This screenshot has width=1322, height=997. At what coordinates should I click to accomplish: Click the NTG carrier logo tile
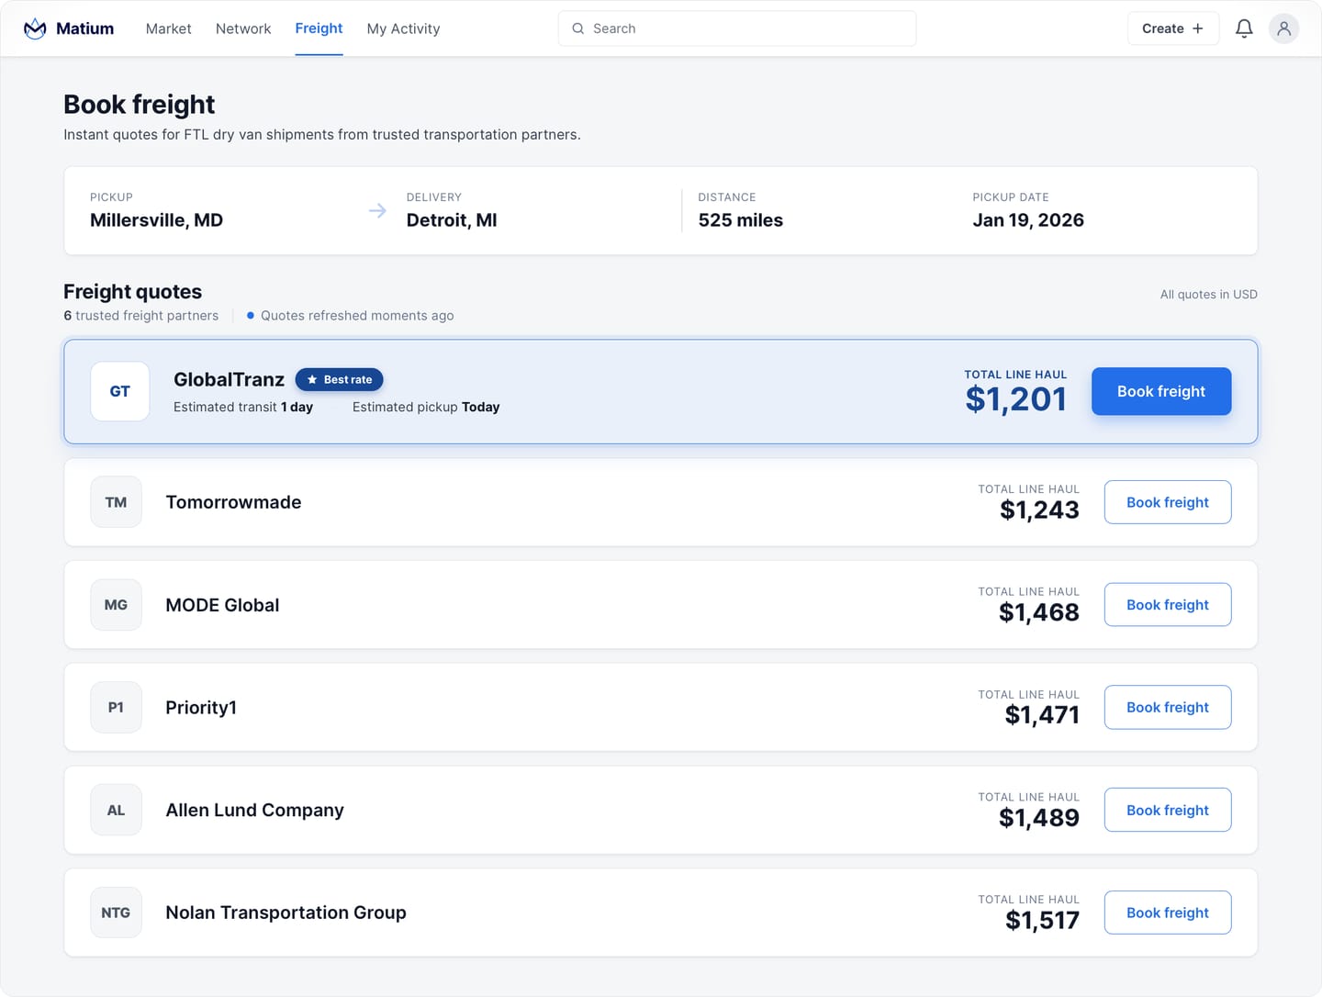pos(116,913)
